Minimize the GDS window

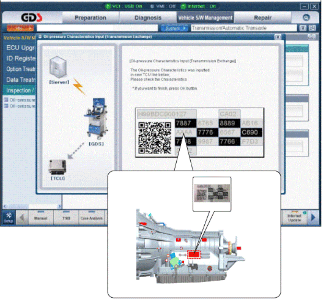coord(304,7)
